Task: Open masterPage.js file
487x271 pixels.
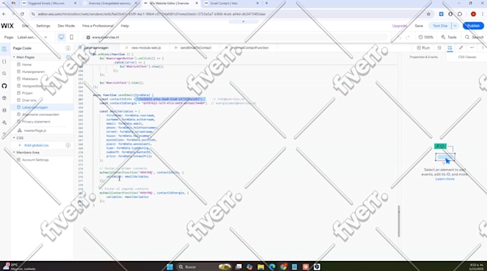Action: point(35,130)
